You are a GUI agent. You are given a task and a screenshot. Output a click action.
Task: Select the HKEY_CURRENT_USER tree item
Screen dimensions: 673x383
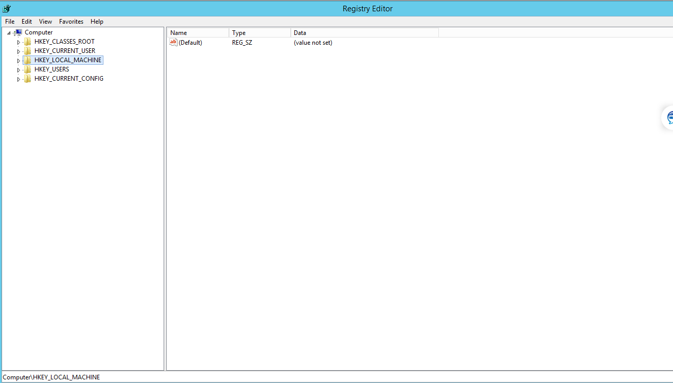point(64,50)
